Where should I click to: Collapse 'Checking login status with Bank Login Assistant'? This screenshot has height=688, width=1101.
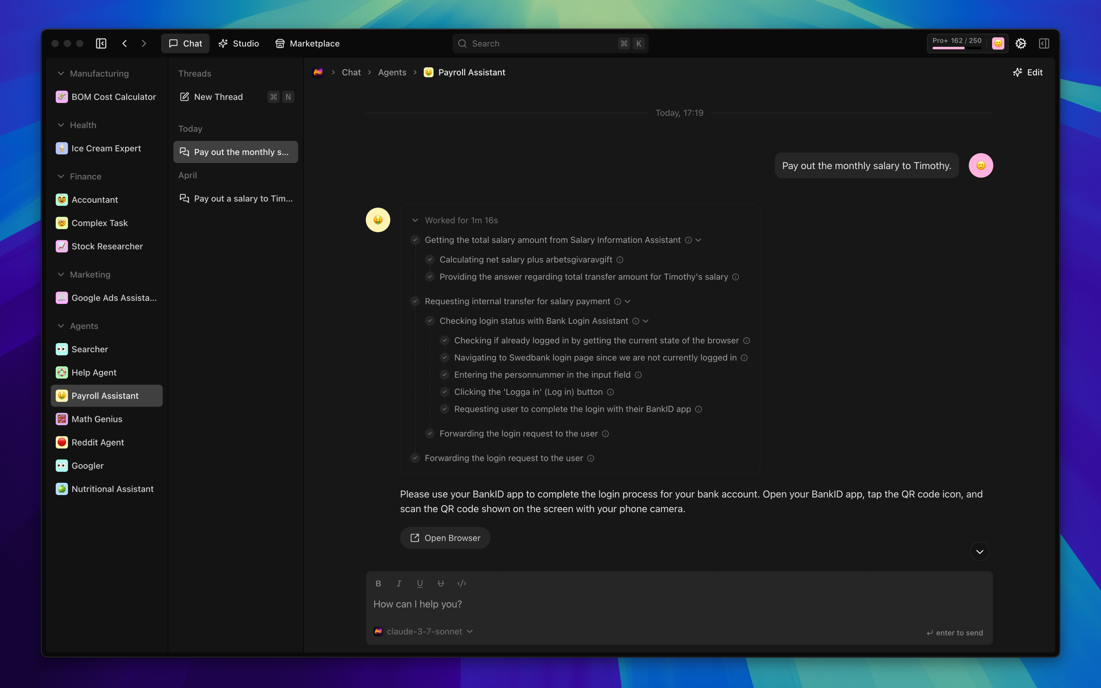tap(646, 321)
